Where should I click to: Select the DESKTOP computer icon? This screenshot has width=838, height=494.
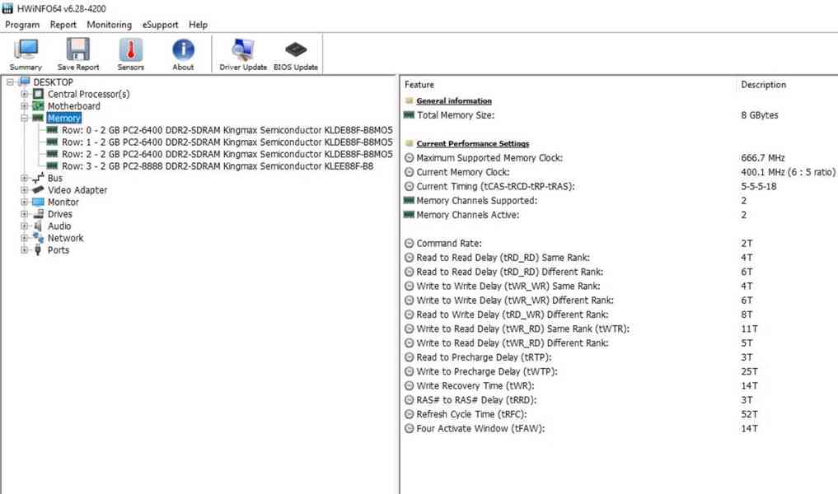tap(24, 82)
